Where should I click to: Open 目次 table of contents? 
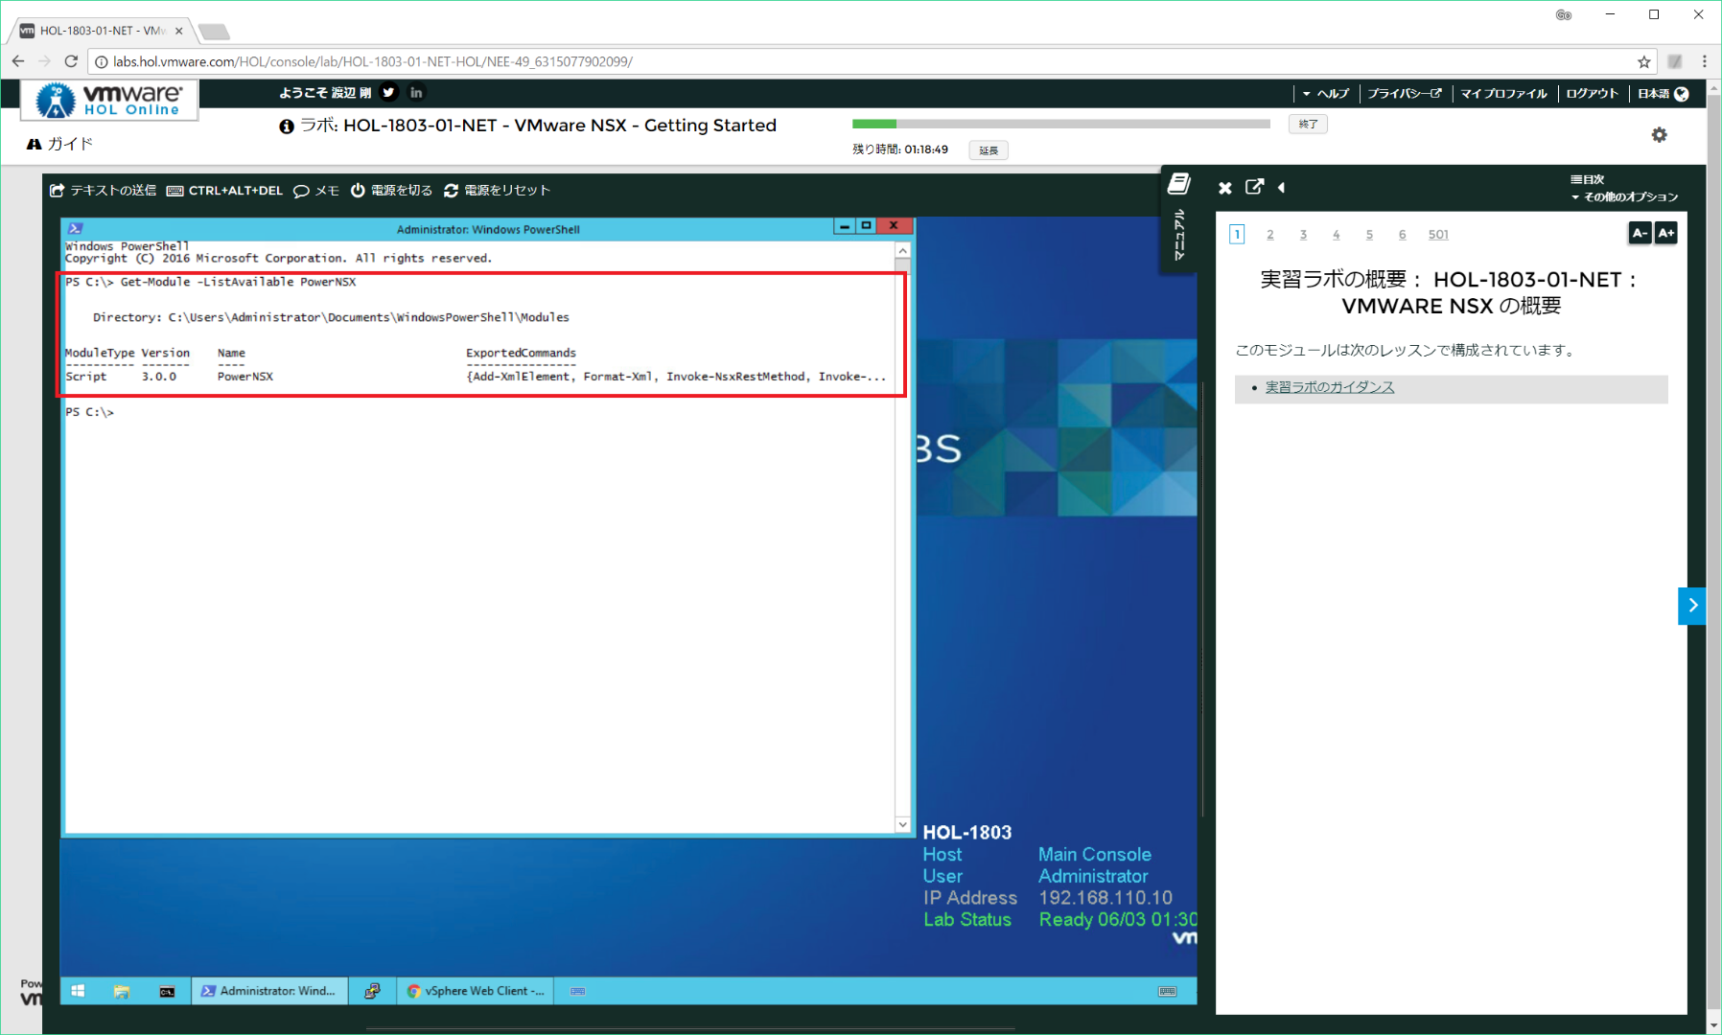coord(1588,179)
